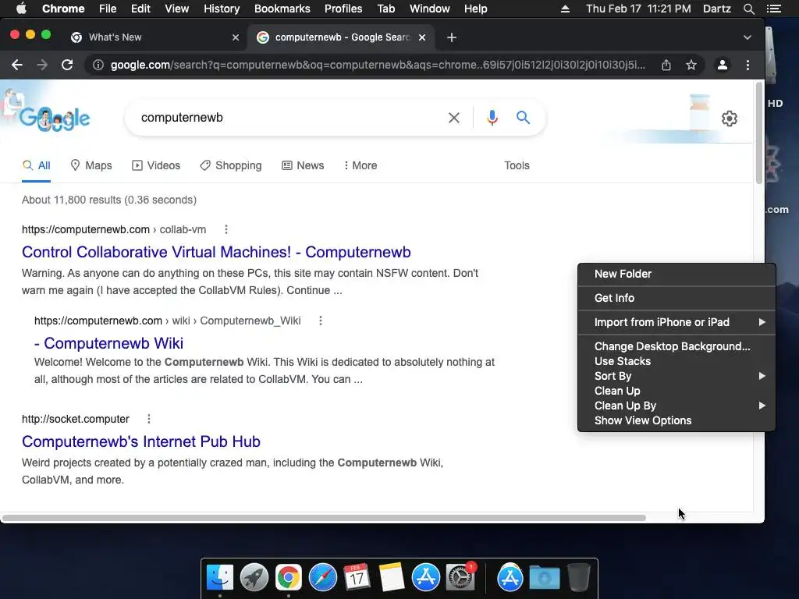View site information icon in address bar
799x599 pixels.
click(x=98, y=65)
